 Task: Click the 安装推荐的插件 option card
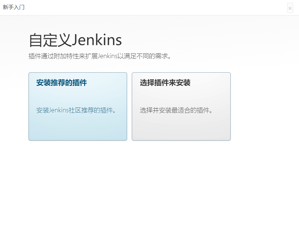coord(78,106)
